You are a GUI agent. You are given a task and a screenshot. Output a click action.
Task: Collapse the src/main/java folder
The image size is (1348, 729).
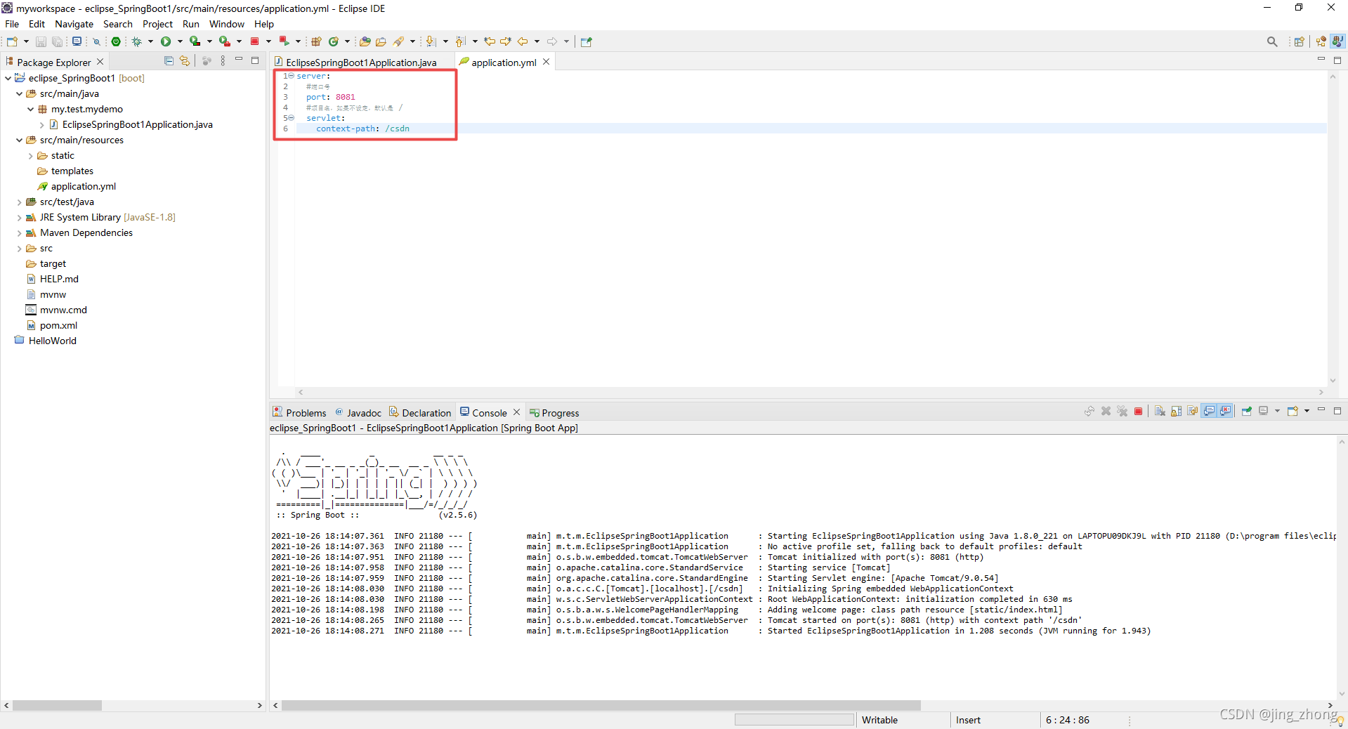(19, 93)
